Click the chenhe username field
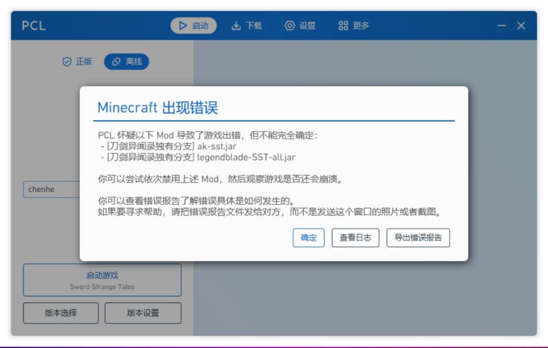The image size is (548, 348). (52, 189)
